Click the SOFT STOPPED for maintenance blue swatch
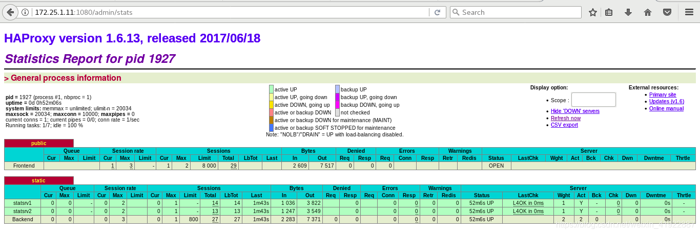Screen dimensions: 700x234 pyautogui.click(x=271, y=128)
